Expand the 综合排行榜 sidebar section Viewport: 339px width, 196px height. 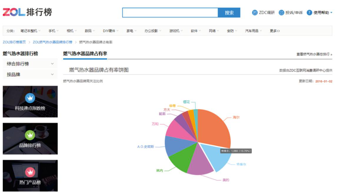(x=30, y=64)
